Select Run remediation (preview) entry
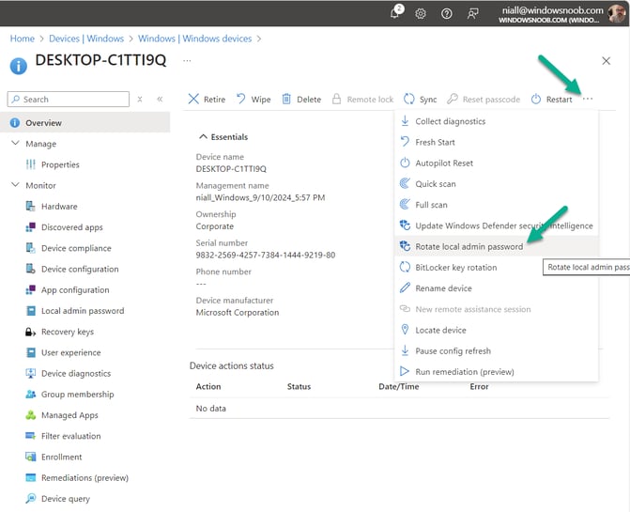The height and width of the screenshot is (512, 630). 497,372
